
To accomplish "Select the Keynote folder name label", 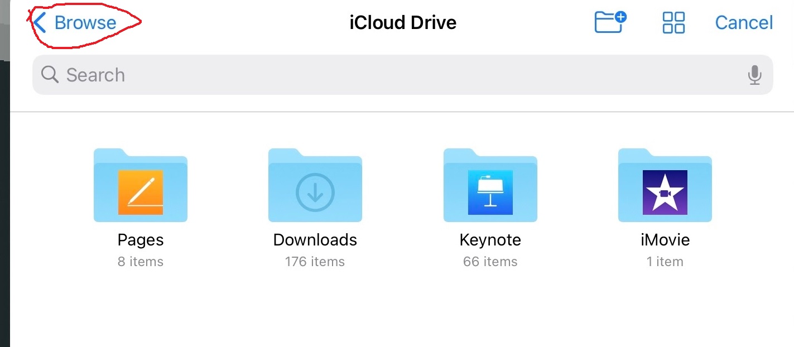I will pyautogui.click(x=490, y=240).
